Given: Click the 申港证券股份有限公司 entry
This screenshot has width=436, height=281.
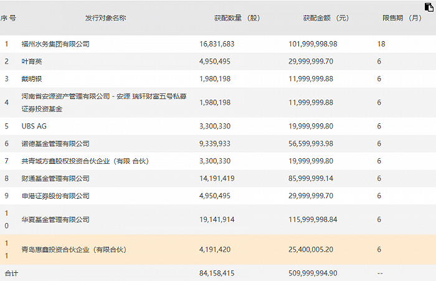Looking at the screenshot, I should coord(55,196).
